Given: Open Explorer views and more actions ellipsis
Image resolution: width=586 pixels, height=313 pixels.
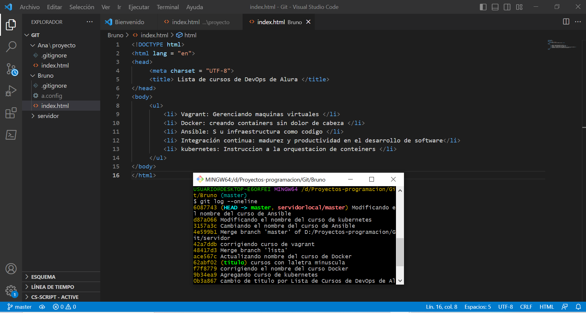Looking at the screenshot, I should [x=89, y=22].
